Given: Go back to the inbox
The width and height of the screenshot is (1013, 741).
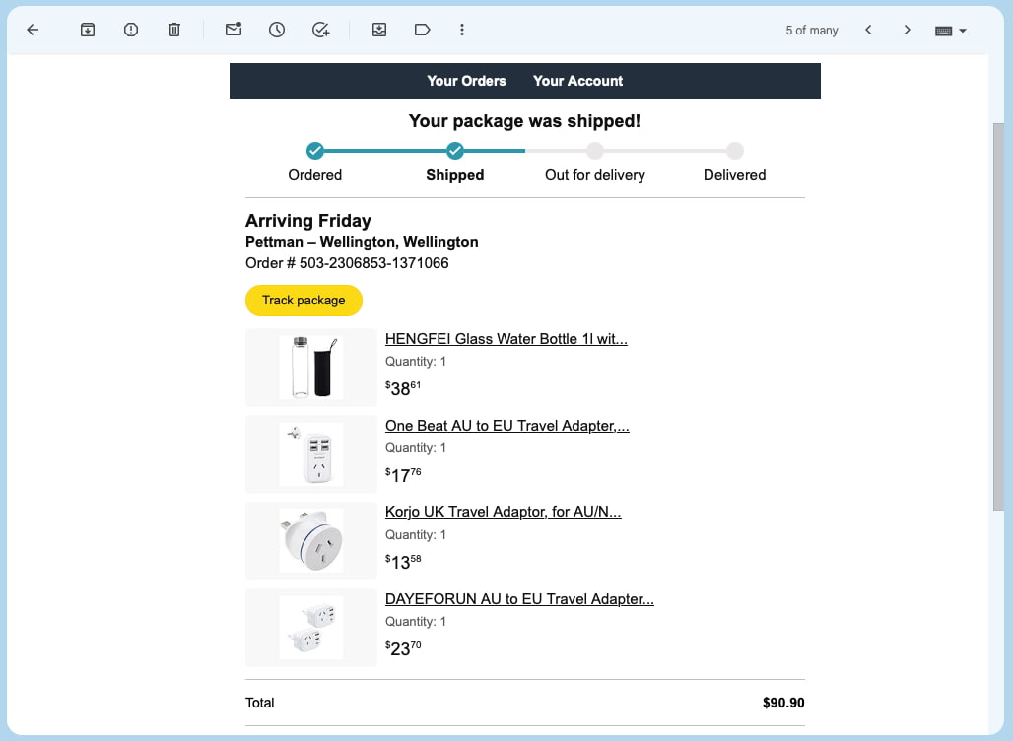Looking at the screenshot, I should click(x=33, y=30).
